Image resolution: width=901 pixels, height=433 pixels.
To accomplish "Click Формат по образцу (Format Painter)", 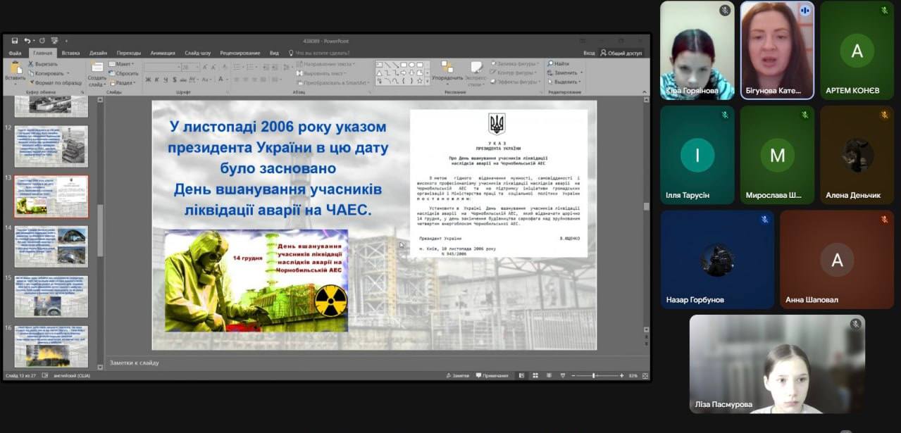I will pyautogui.click(x=58, y=82).
